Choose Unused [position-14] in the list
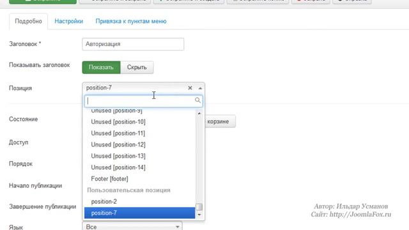 pyautogui.click(x=139, y=167)
